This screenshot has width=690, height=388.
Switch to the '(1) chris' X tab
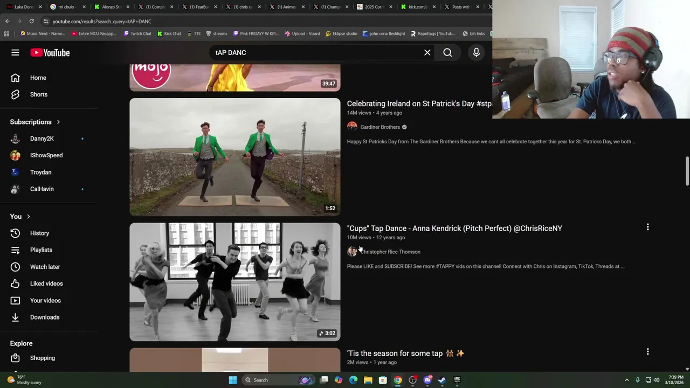tap(243, 6)
